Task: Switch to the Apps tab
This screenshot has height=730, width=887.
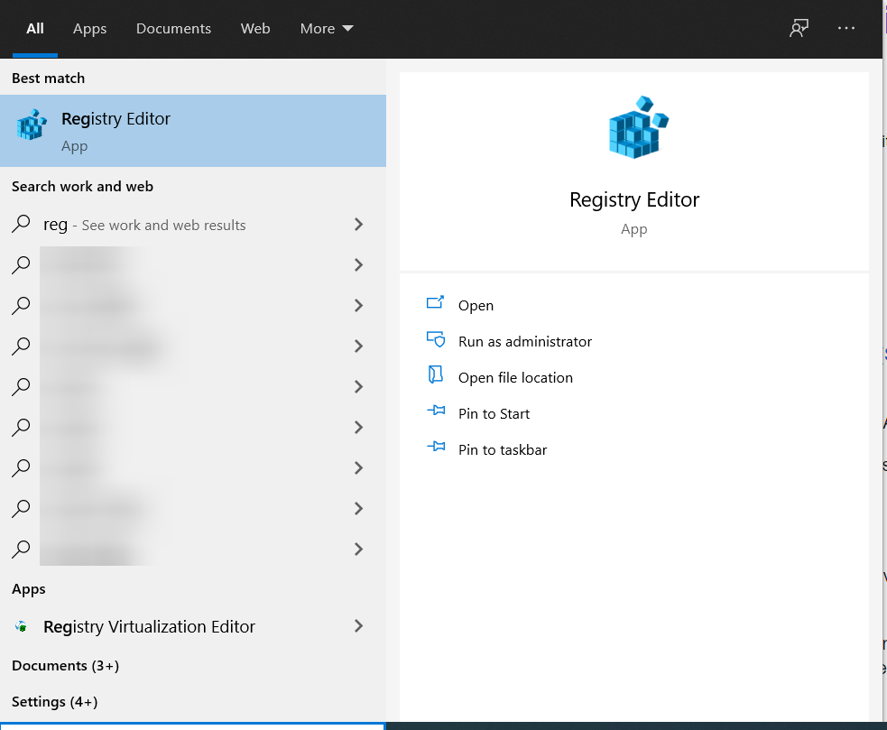Action: click(89, 28)
